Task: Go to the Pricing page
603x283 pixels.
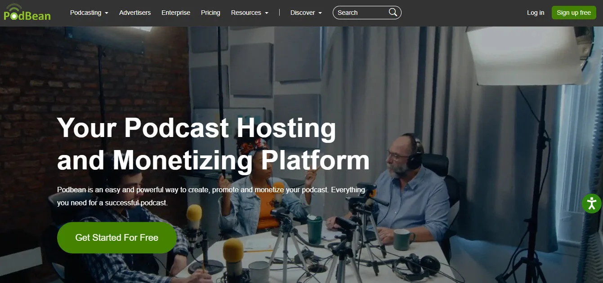Action: click(x=210, y=13)
